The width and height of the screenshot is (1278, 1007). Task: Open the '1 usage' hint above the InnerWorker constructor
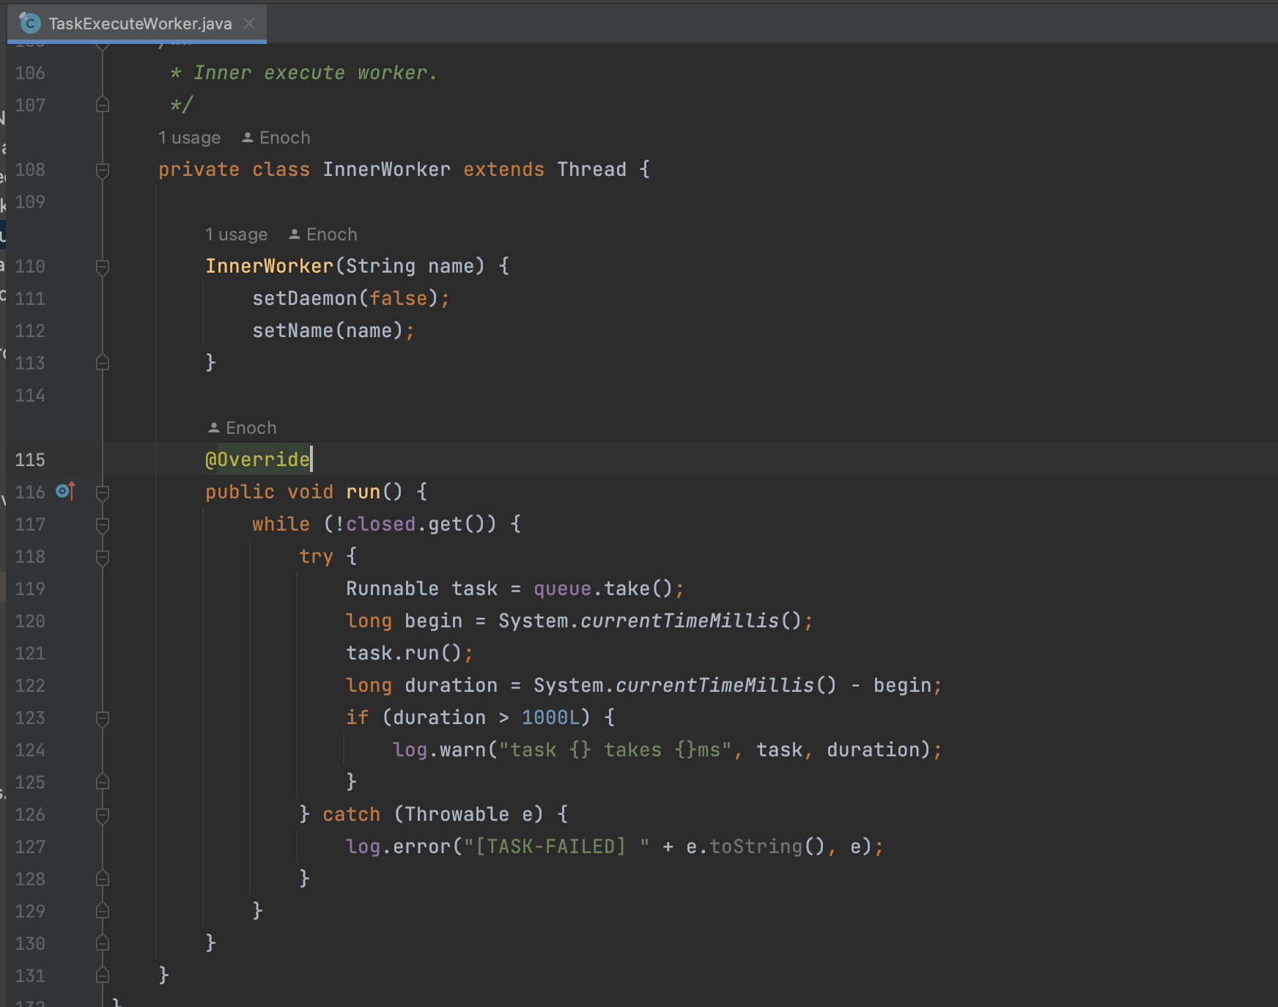[236, 235]
